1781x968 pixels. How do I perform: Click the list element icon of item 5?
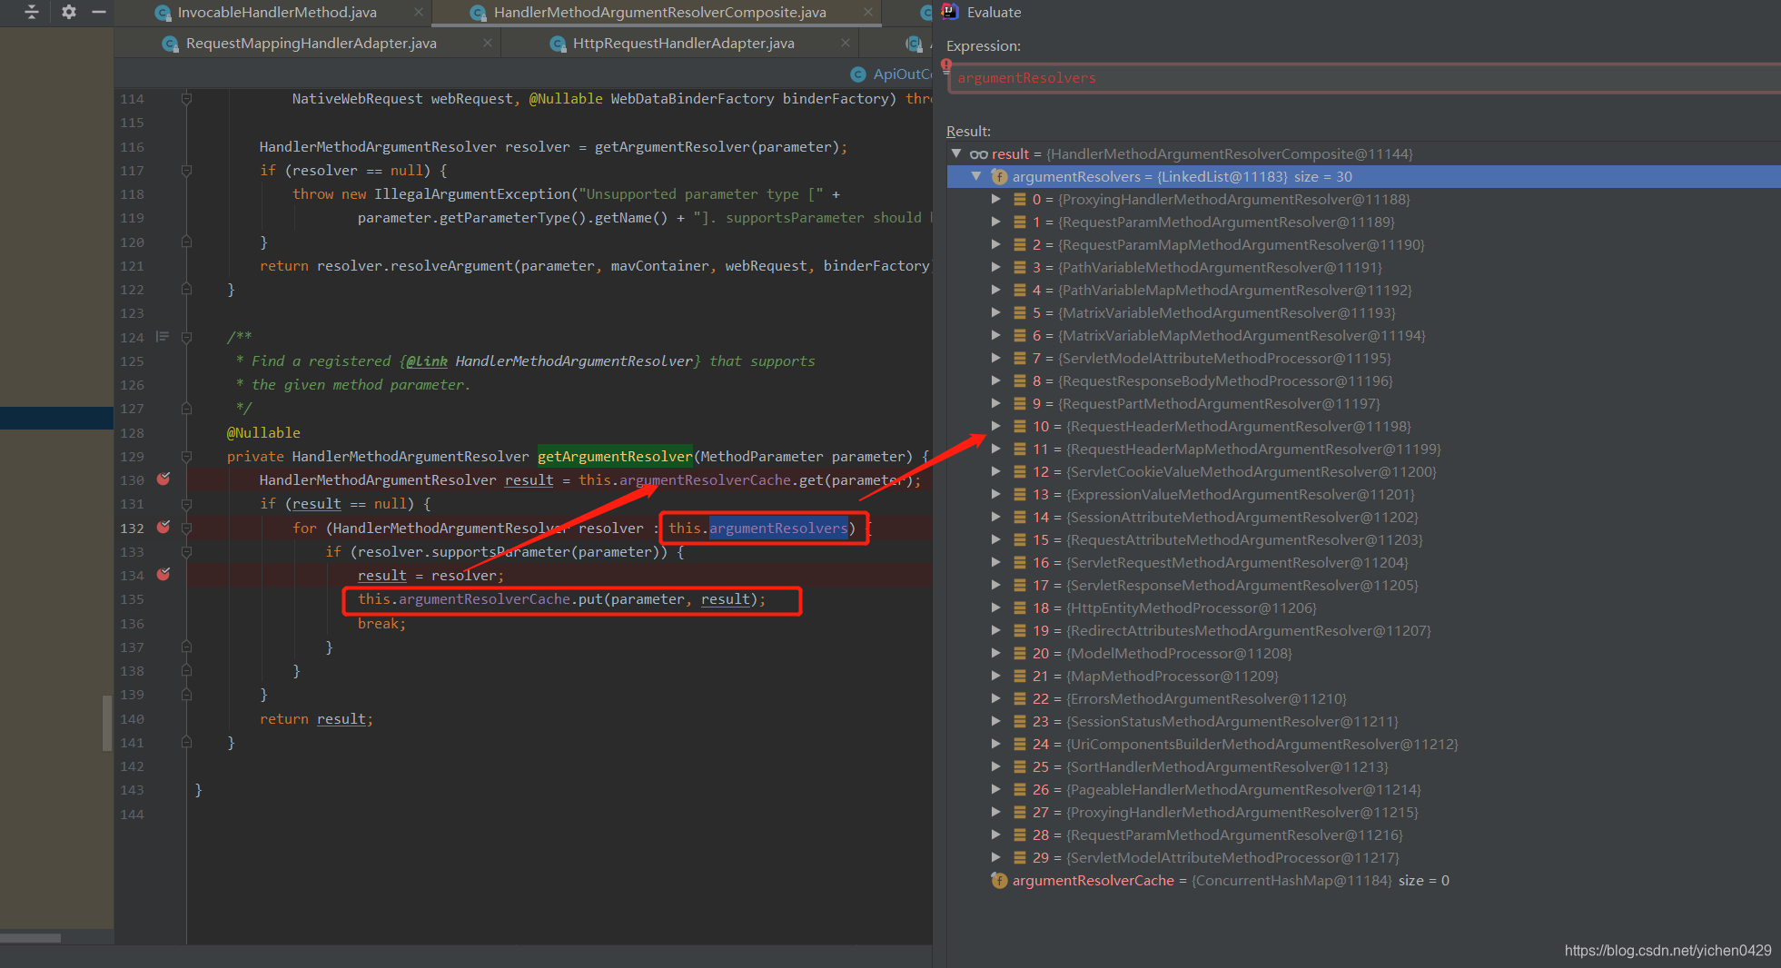click(1019, 312)
